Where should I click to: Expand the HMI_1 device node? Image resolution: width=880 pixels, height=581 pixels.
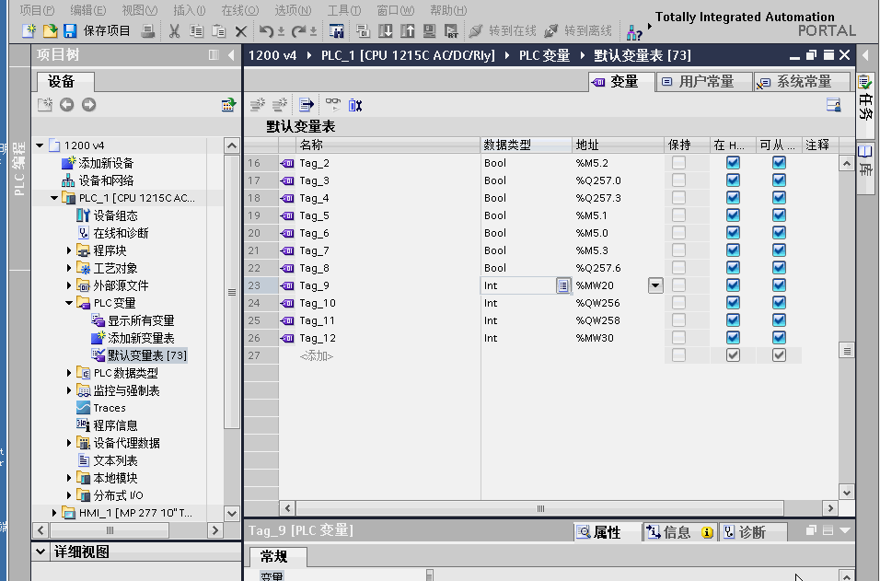click(54, 513)
